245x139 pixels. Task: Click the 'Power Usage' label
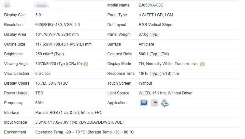point(16,93)
